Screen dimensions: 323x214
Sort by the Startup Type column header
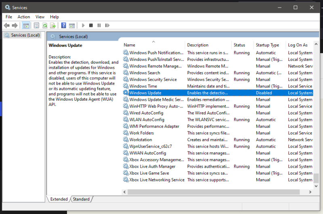click(270, 45)
